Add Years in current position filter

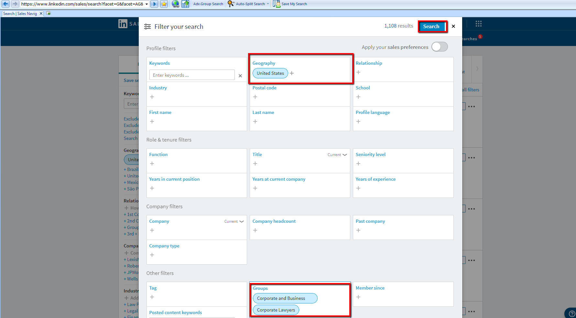click(152, 188)
